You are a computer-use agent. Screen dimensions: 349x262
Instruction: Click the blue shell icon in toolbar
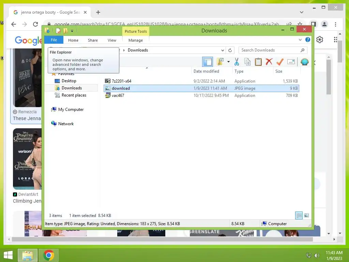tap(304, 62)
